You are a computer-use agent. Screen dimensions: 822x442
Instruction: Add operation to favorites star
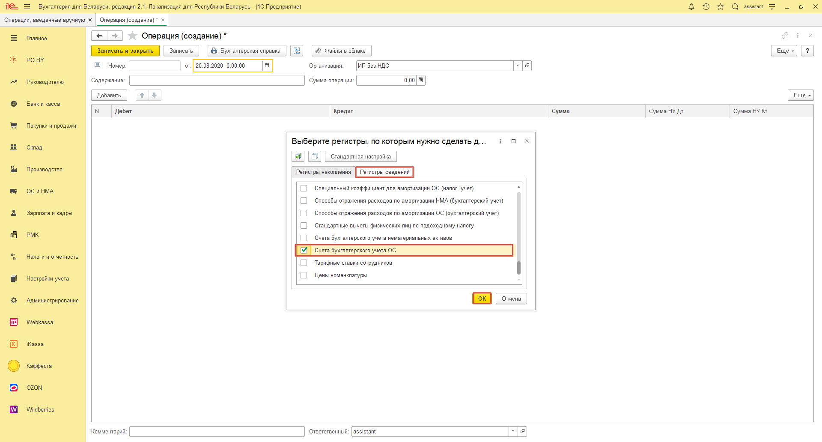133,36
